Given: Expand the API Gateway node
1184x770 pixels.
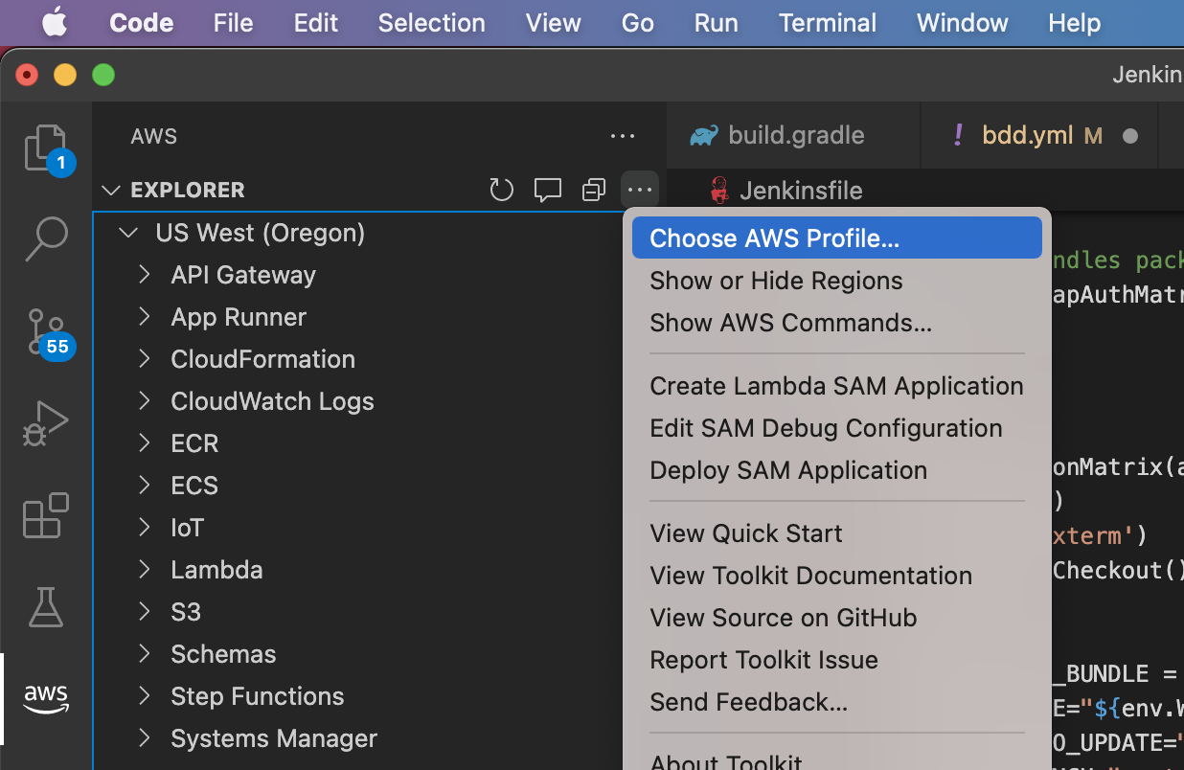Looking at the screenshot, I should 145,275.
